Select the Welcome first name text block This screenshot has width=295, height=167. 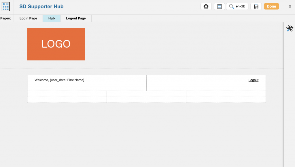coord(59,80)
